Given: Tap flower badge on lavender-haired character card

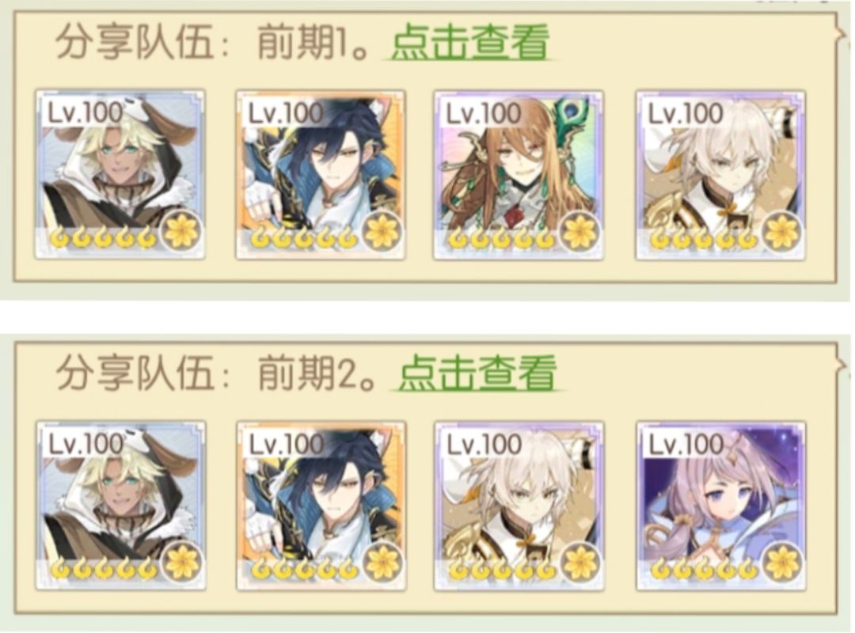Looking at the screenshot, I should pos(782,563).
